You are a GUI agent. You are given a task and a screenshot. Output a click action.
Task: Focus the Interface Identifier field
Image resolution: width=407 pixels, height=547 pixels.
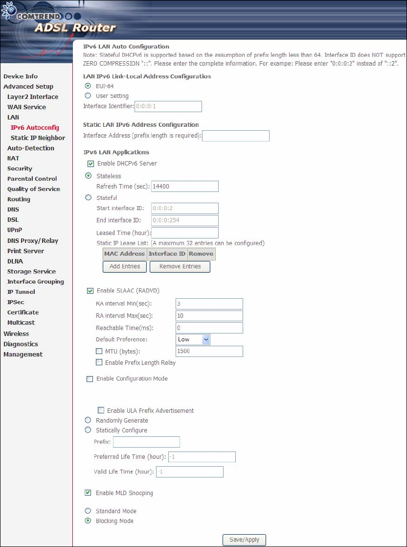tap(168, 106)
